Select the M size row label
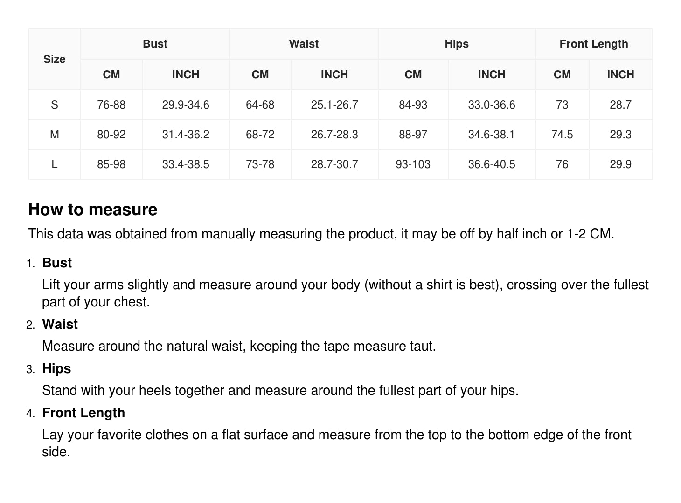Screen dimensions: 681x503 (54, 135)
